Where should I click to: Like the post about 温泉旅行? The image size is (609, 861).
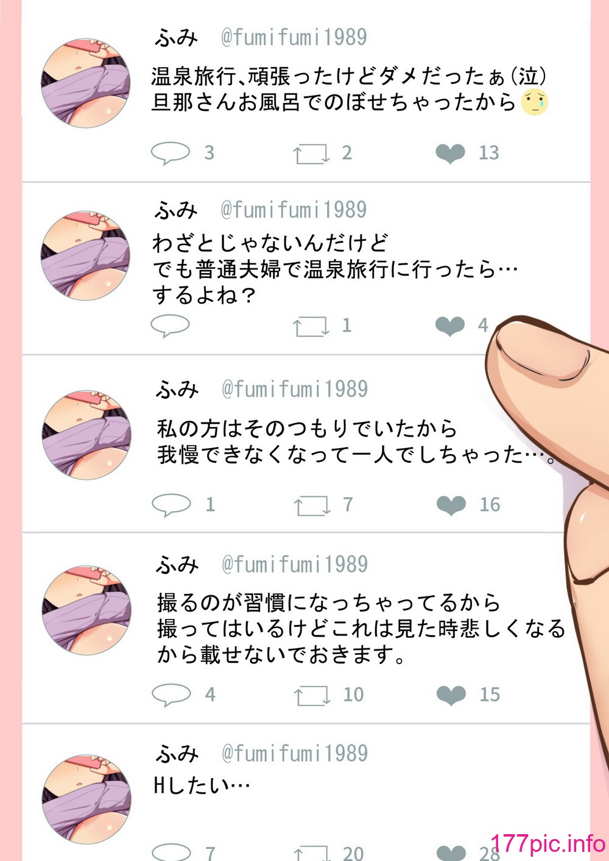tap(451, 154)
